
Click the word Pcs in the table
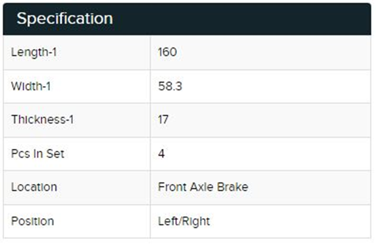tap(21, 154)
